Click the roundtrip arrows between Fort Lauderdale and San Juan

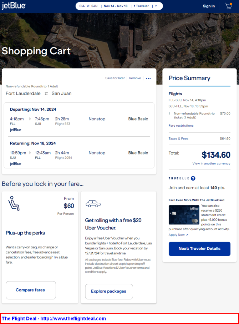46,93
